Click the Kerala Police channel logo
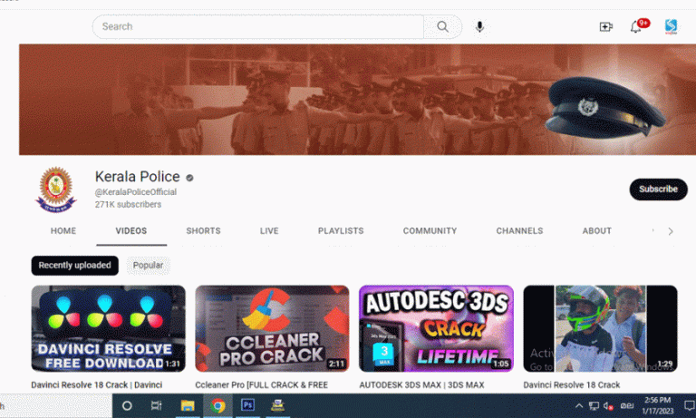This screenshot has height=418, width=696. (x=56, y=190)
